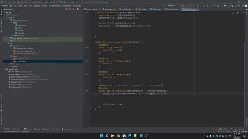Open the Edit menu
The image size is (248, 139).
click(x=10, y=2)
